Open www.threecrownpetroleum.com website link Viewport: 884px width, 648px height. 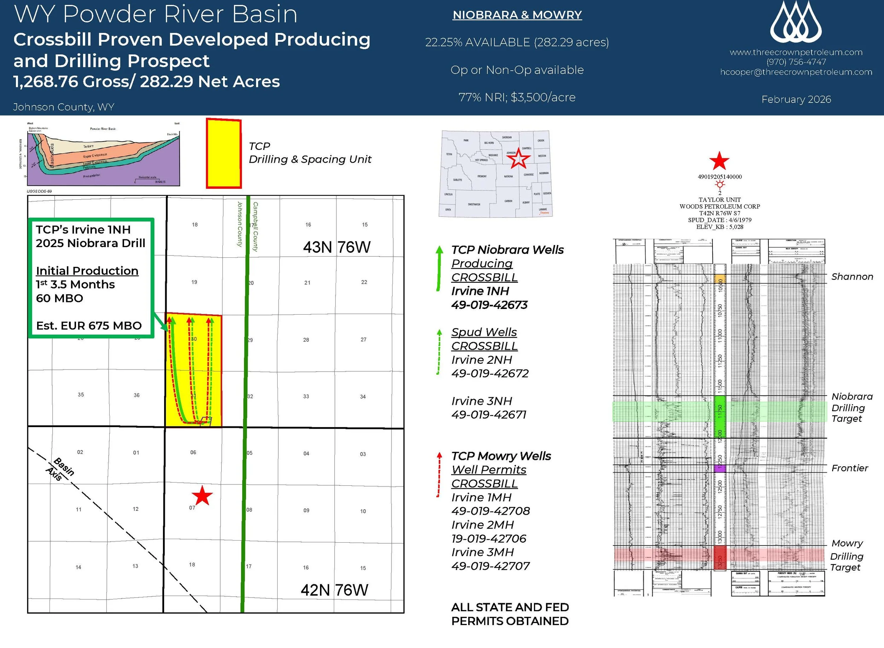coord(796,52)
